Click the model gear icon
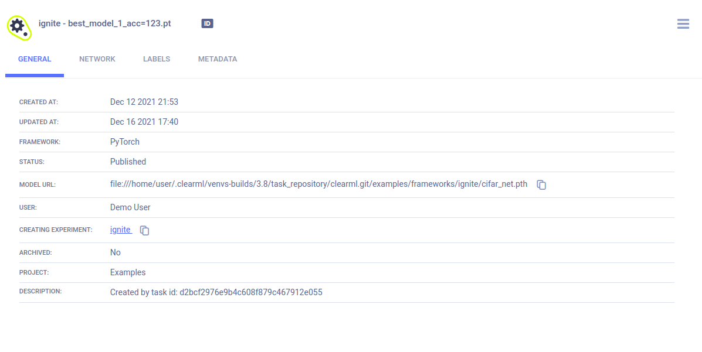702x352 pixels. [19, 28]
